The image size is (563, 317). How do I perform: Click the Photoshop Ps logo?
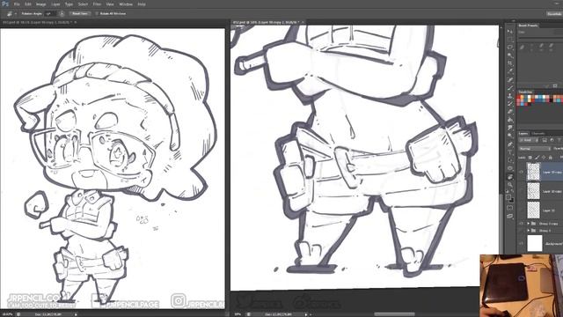coord(5,4)
